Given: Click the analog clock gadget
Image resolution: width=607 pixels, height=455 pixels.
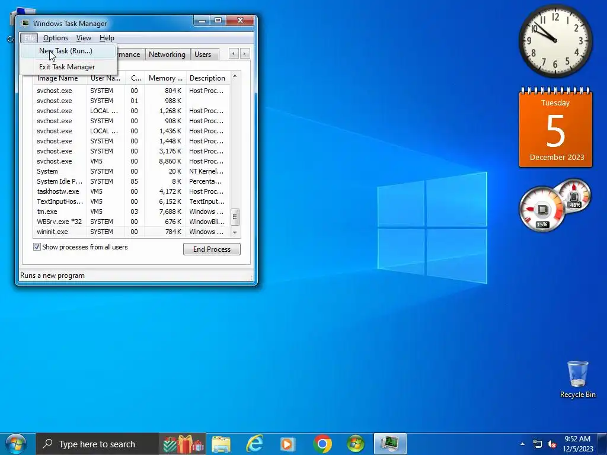Looking at the screenshot, I should point(555,41).
